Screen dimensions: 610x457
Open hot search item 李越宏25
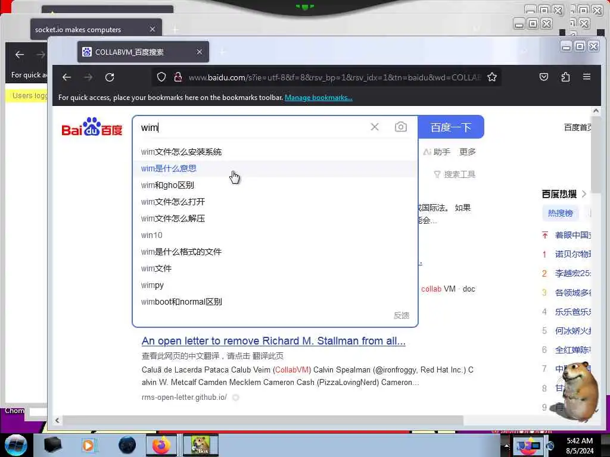(572, 273)
